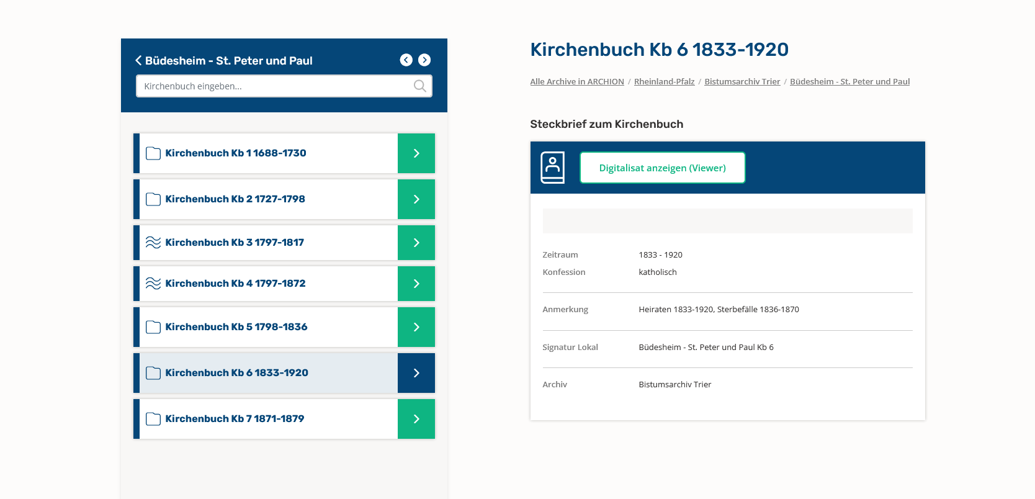This screenshot has width=1035, height=499.
Task: Go to next parish with right arrow
Action: coord(424,60)
